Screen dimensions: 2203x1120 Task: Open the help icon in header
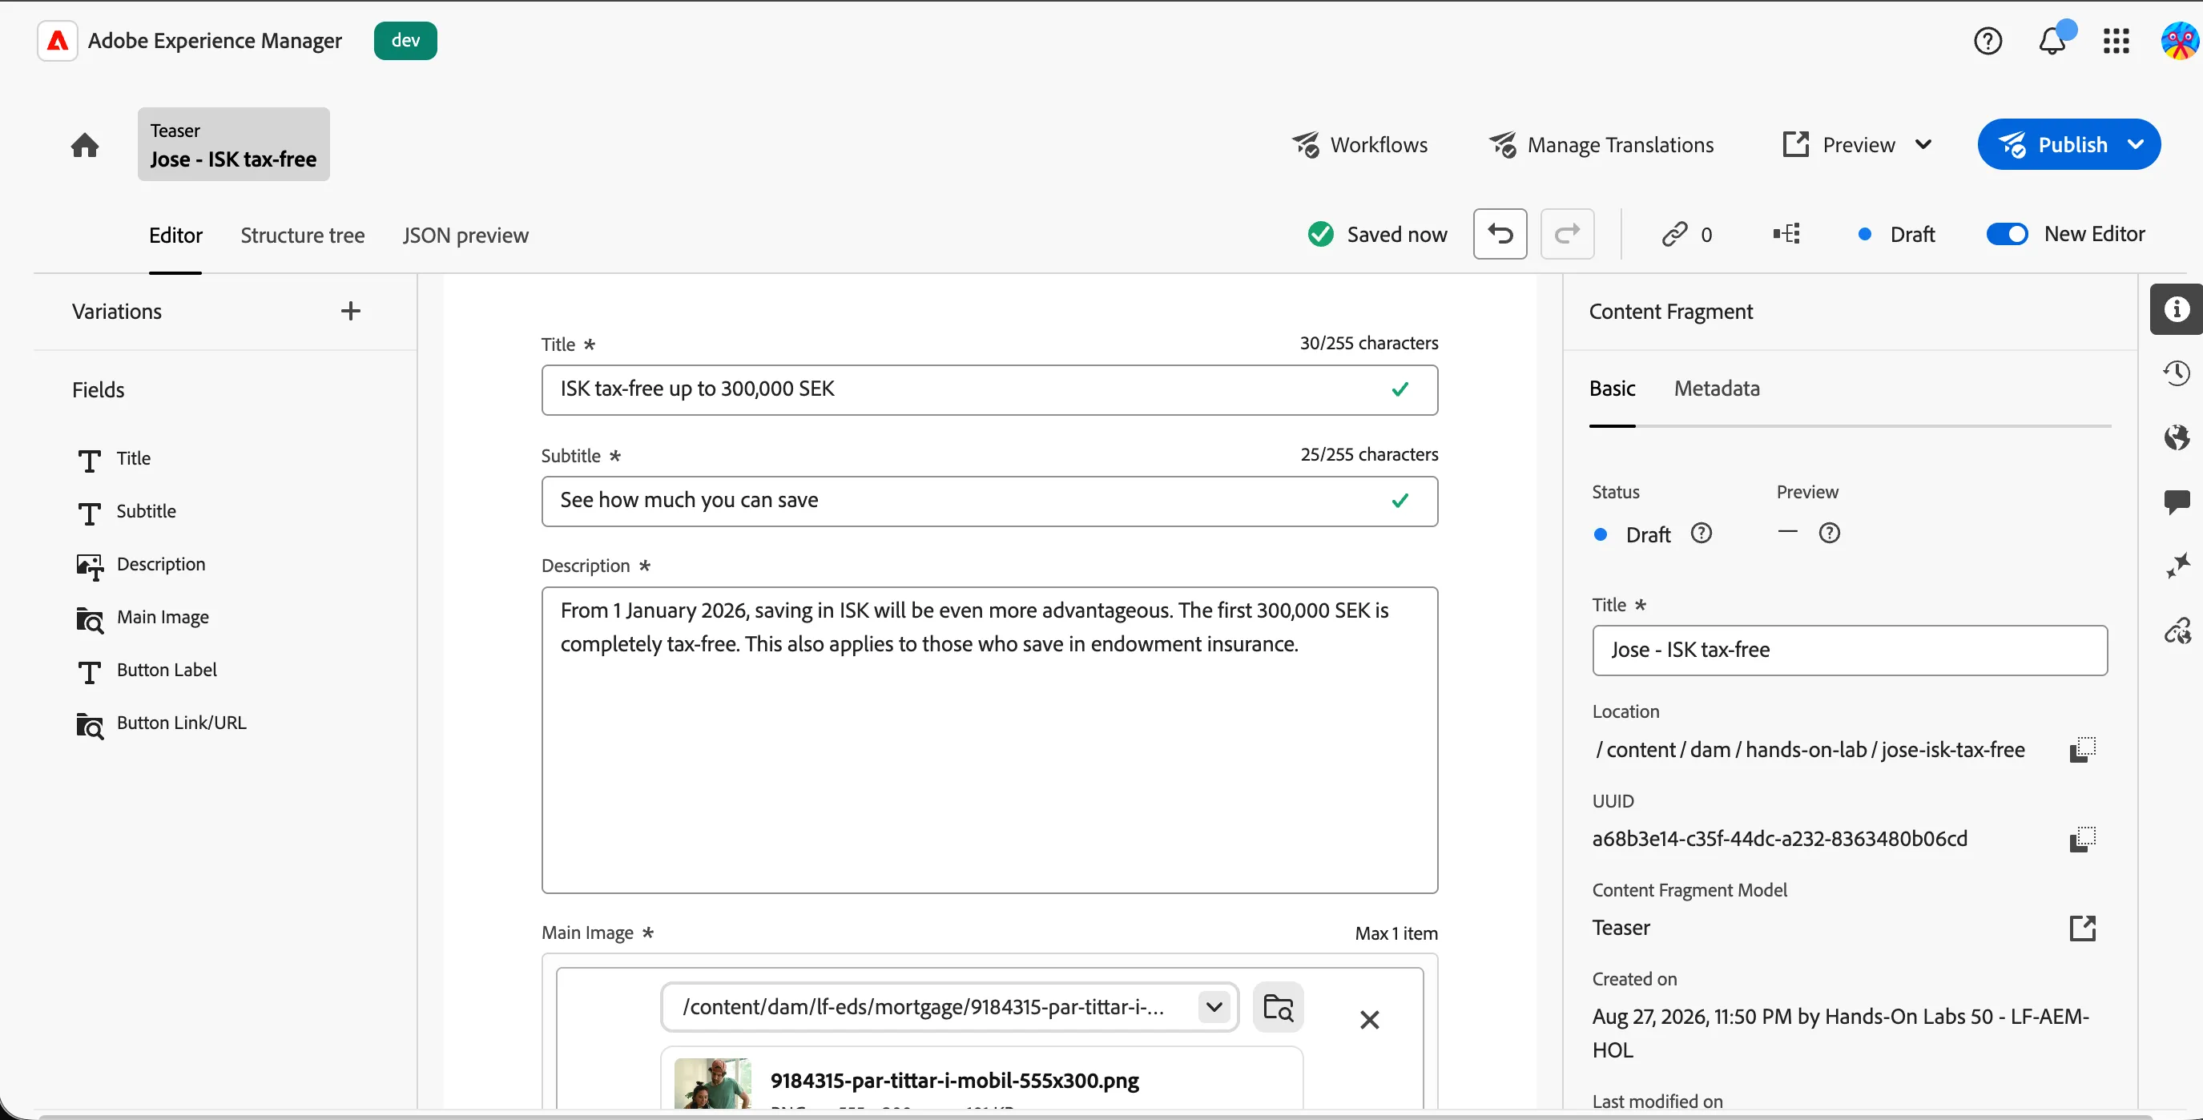1988,41
